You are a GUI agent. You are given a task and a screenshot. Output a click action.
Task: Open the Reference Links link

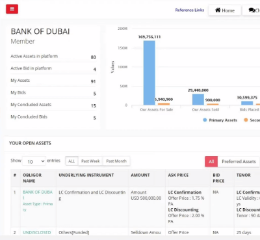click(190, 10)
